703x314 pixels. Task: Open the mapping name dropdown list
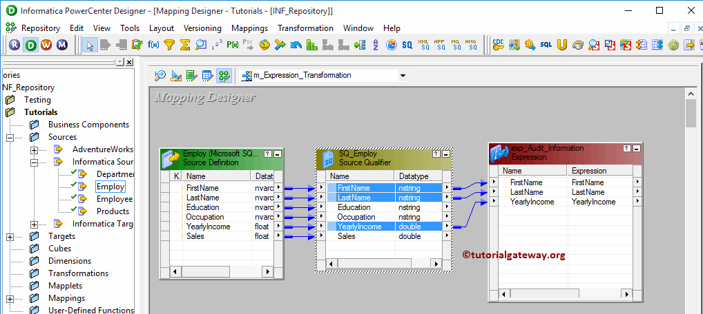(x=403, y=76)
